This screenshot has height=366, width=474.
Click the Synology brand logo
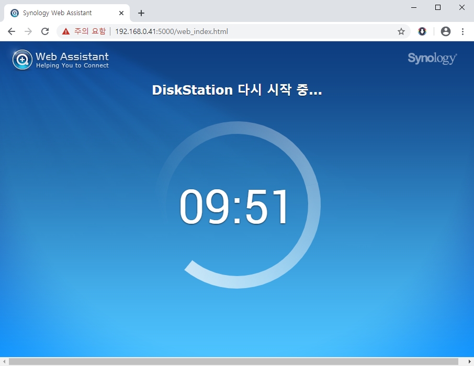(432, 58)
